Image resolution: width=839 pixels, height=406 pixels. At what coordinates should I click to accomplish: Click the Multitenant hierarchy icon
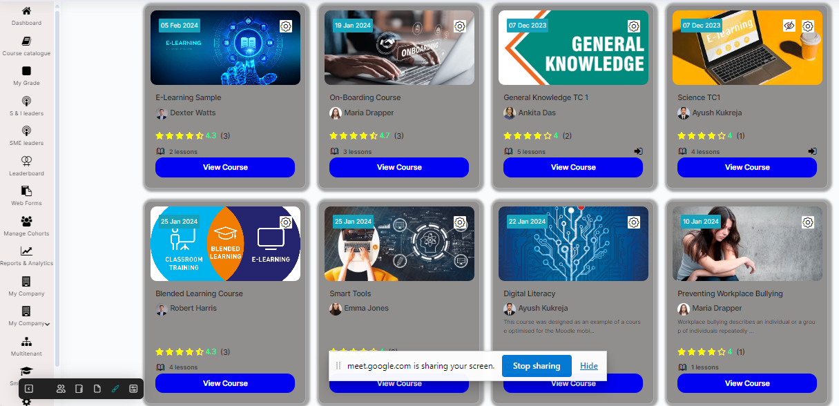tap(26, 342)
